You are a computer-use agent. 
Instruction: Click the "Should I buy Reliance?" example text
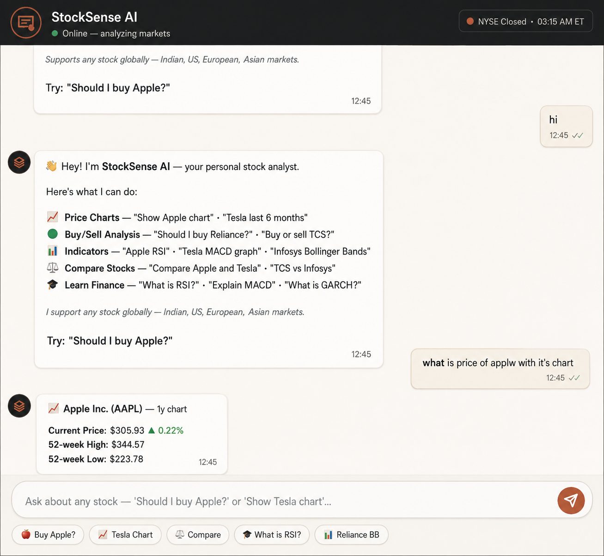coord(203,235)
